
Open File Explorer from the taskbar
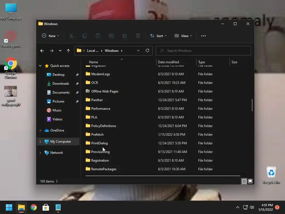click(x=21, y=207)
